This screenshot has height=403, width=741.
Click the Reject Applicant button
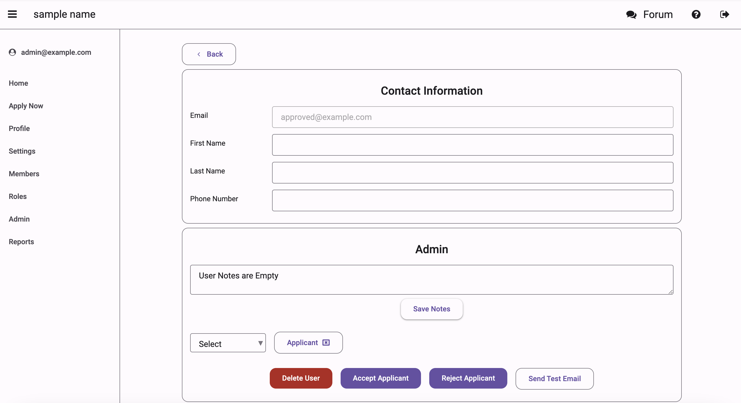[467, 378]
